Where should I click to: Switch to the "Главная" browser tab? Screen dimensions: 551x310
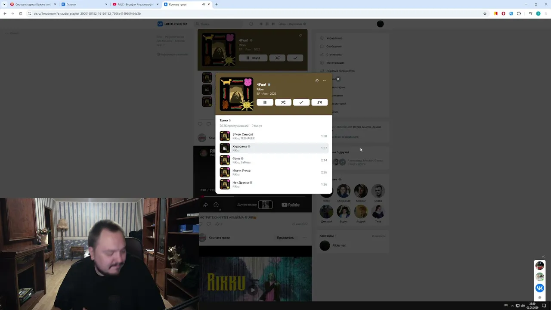84,4
